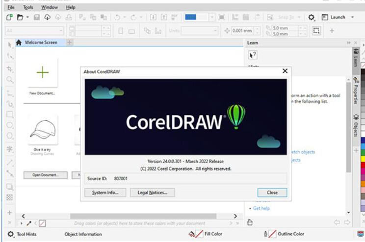Click the Print icon
365x242 pixels.
pos(69,17)
